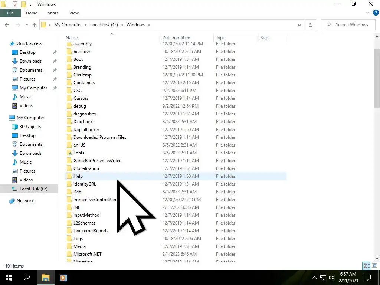Sort by the Date modified column header
Image resolution: width=380 pixels, height=285 pixels.
176,38
